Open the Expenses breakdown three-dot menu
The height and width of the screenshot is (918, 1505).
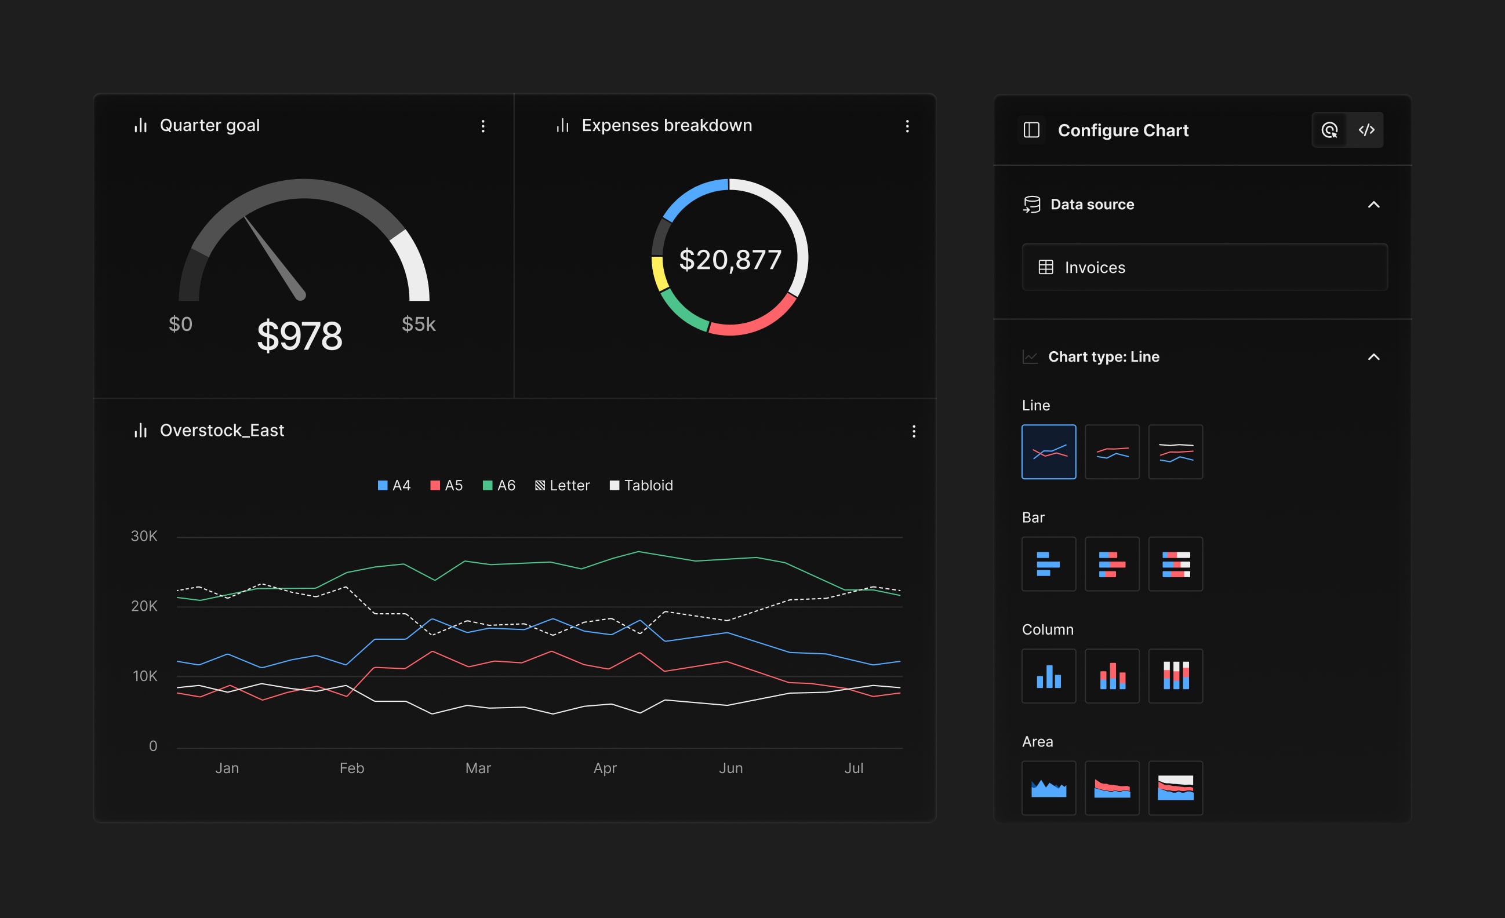(908, 126)
